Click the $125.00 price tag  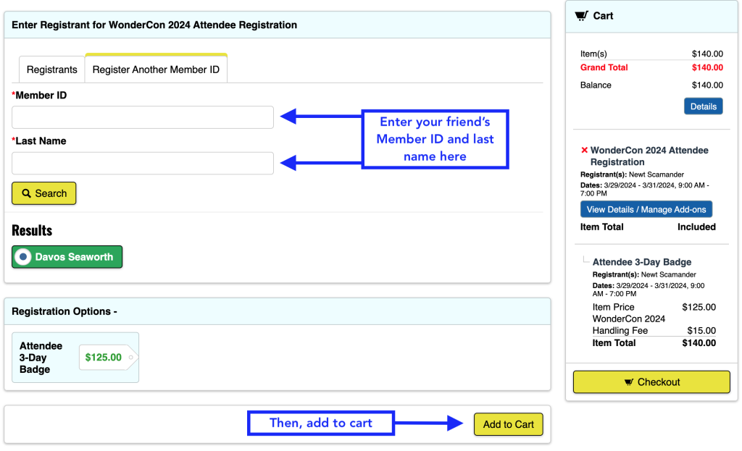[107, 358]
